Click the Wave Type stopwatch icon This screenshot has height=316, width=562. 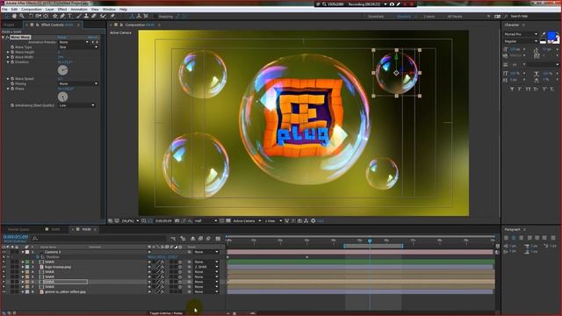click(x=12, y=47)
